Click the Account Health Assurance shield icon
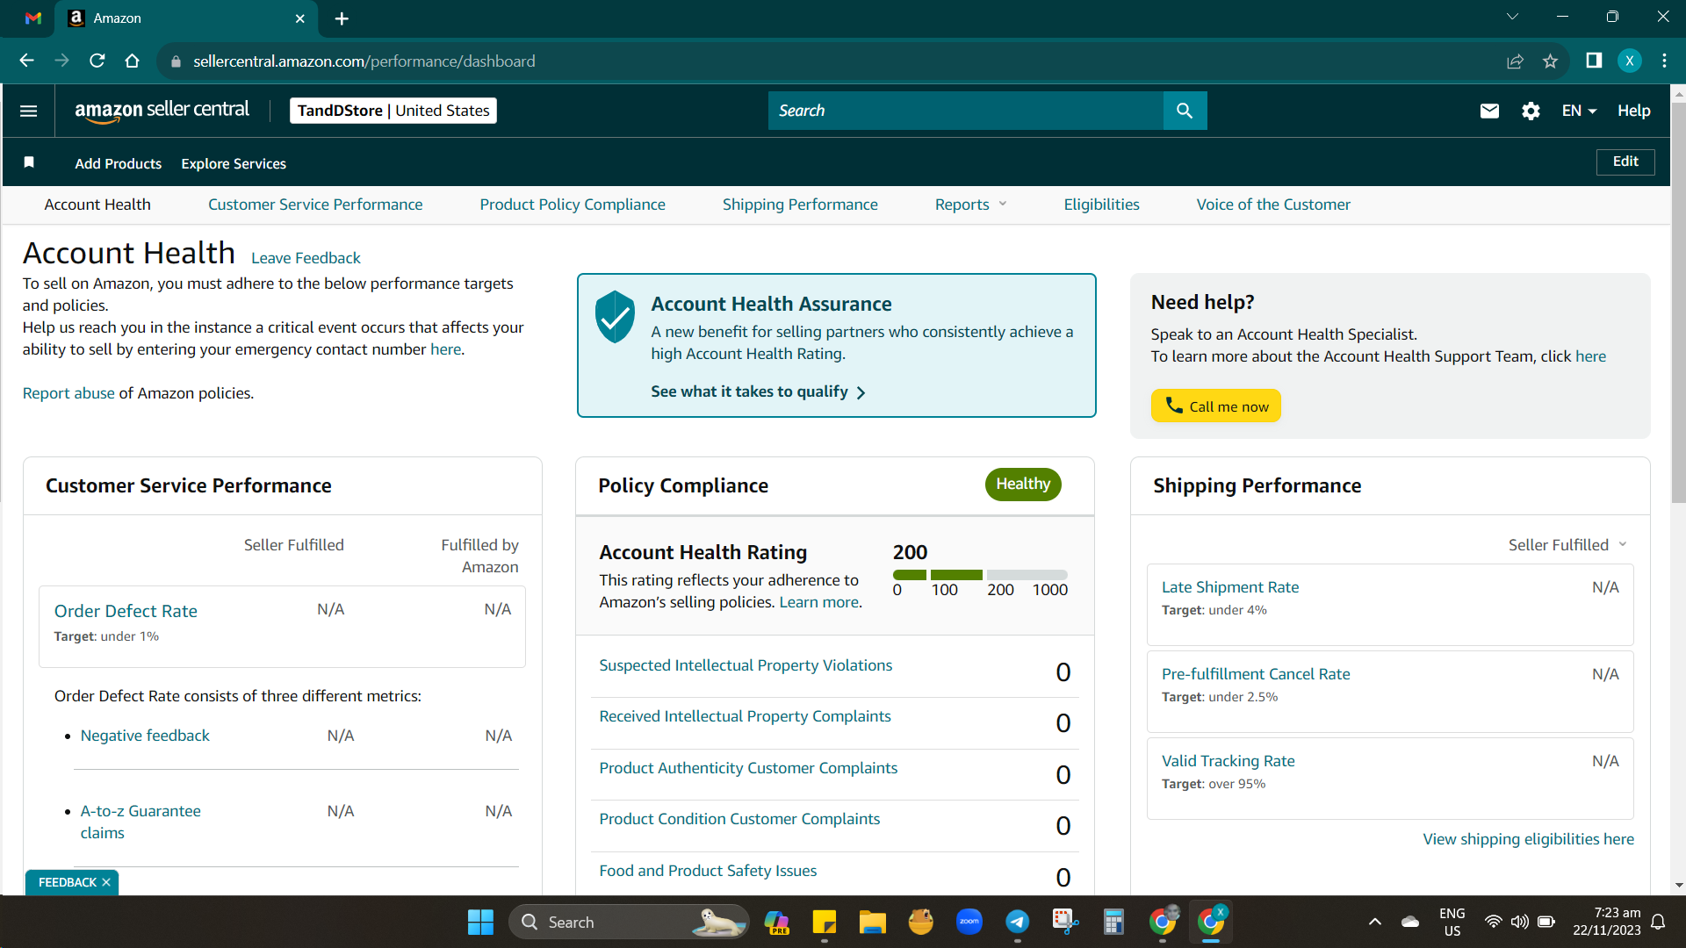This screenshot has width=1686, height=948. [615, 317]
